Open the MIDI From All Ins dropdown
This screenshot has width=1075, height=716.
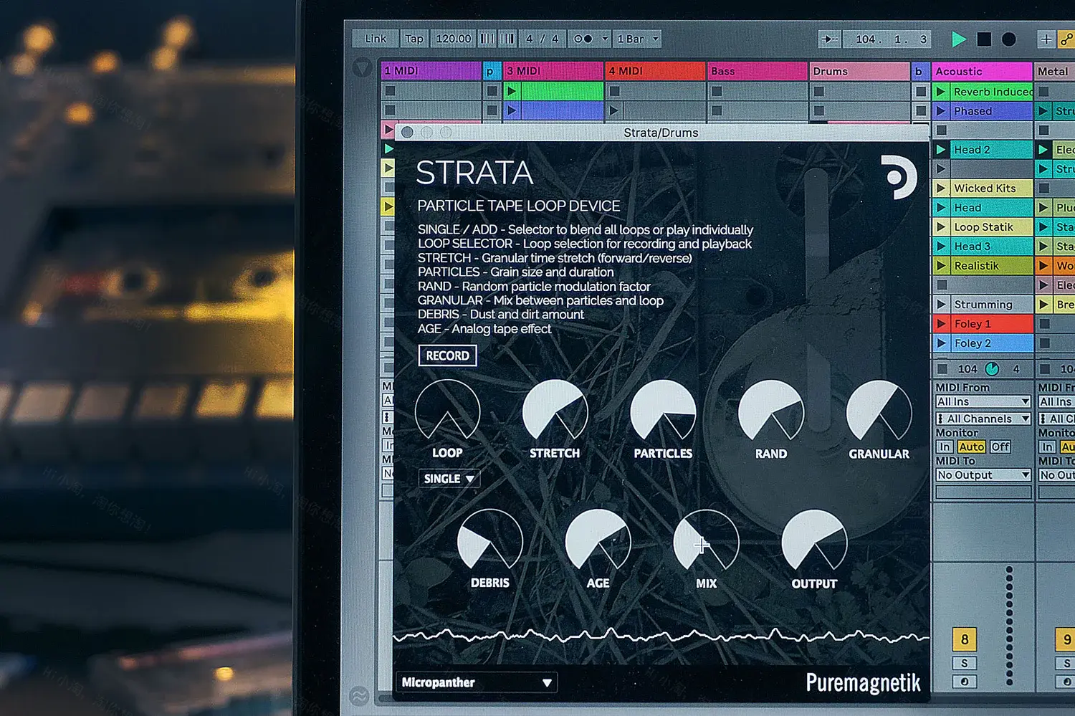coord(983,401)
